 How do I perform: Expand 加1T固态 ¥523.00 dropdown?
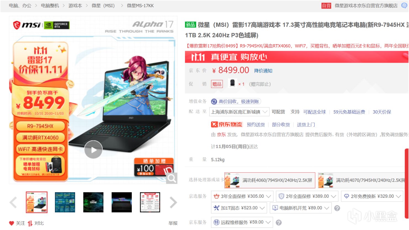click(239, 208)
